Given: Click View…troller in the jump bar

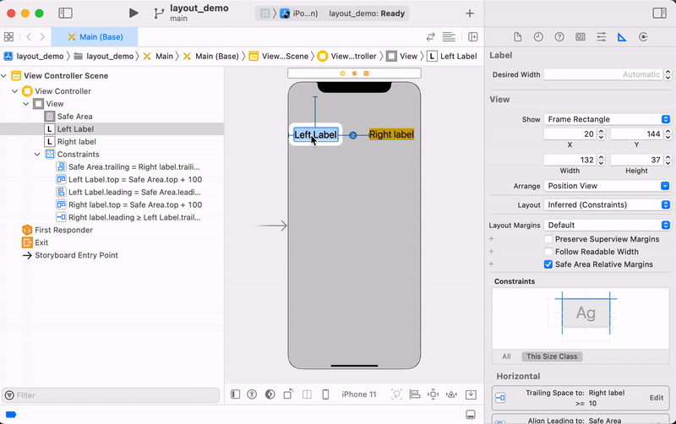Looking at the screenshot, I should pyautogui.click(x=348, y=57).
